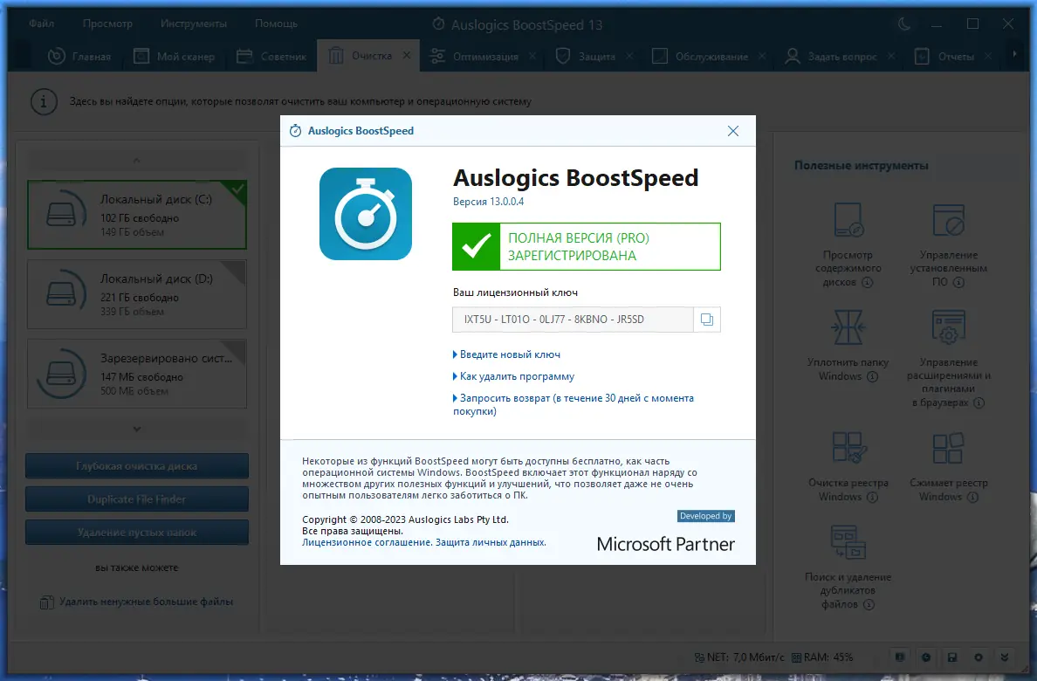Close the Защита tab
Image resolution: width=1037 pixels, height=681 pixels.
coord(629,56)
